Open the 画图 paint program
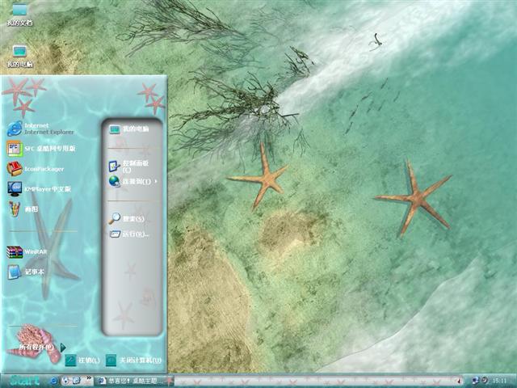517x388 pixels. point(23,209)
